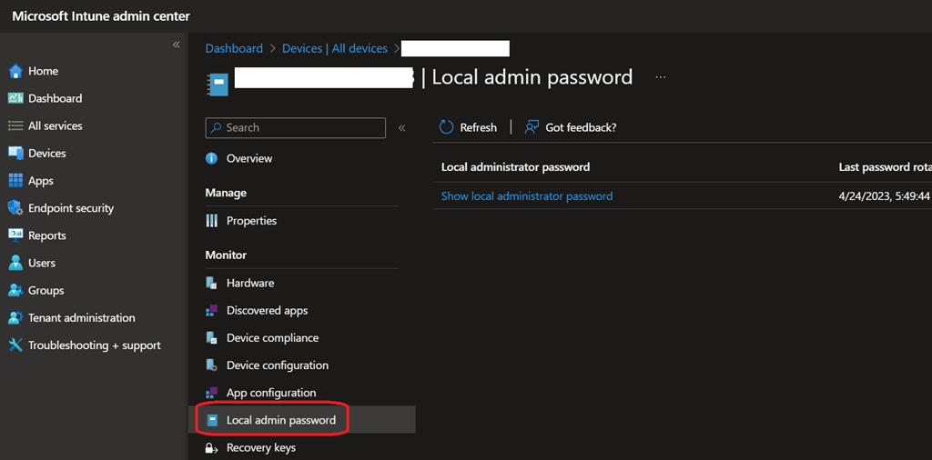
Task: Collapse the device menu panel chevron
Action: pyautogui.click(x=402, y=128)
